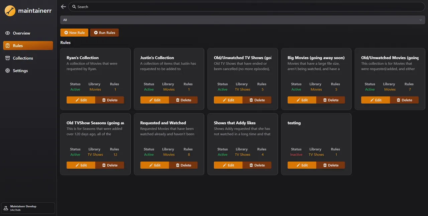Edit the Big Movies rule
The width and height of the screenshot is (428, 216).
302,100
